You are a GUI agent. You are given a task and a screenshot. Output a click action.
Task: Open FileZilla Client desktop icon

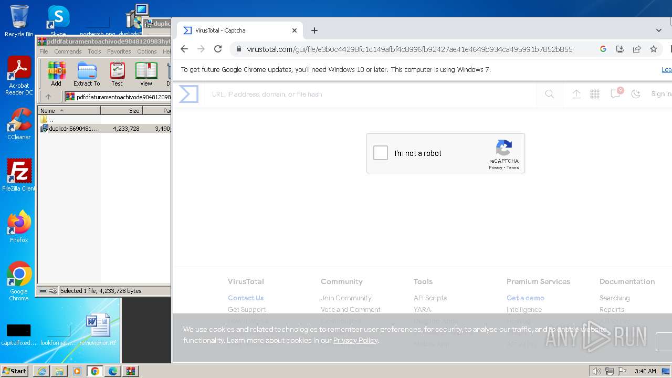point(19,175)
